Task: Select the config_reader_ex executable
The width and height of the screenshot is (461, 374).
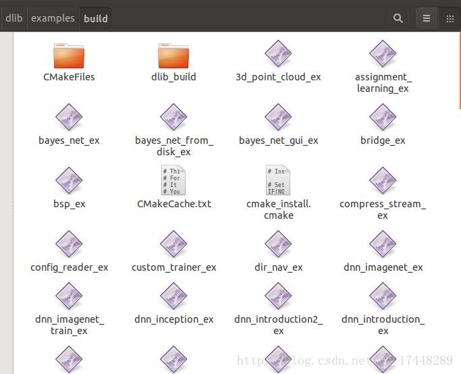Action: [69, 246]
